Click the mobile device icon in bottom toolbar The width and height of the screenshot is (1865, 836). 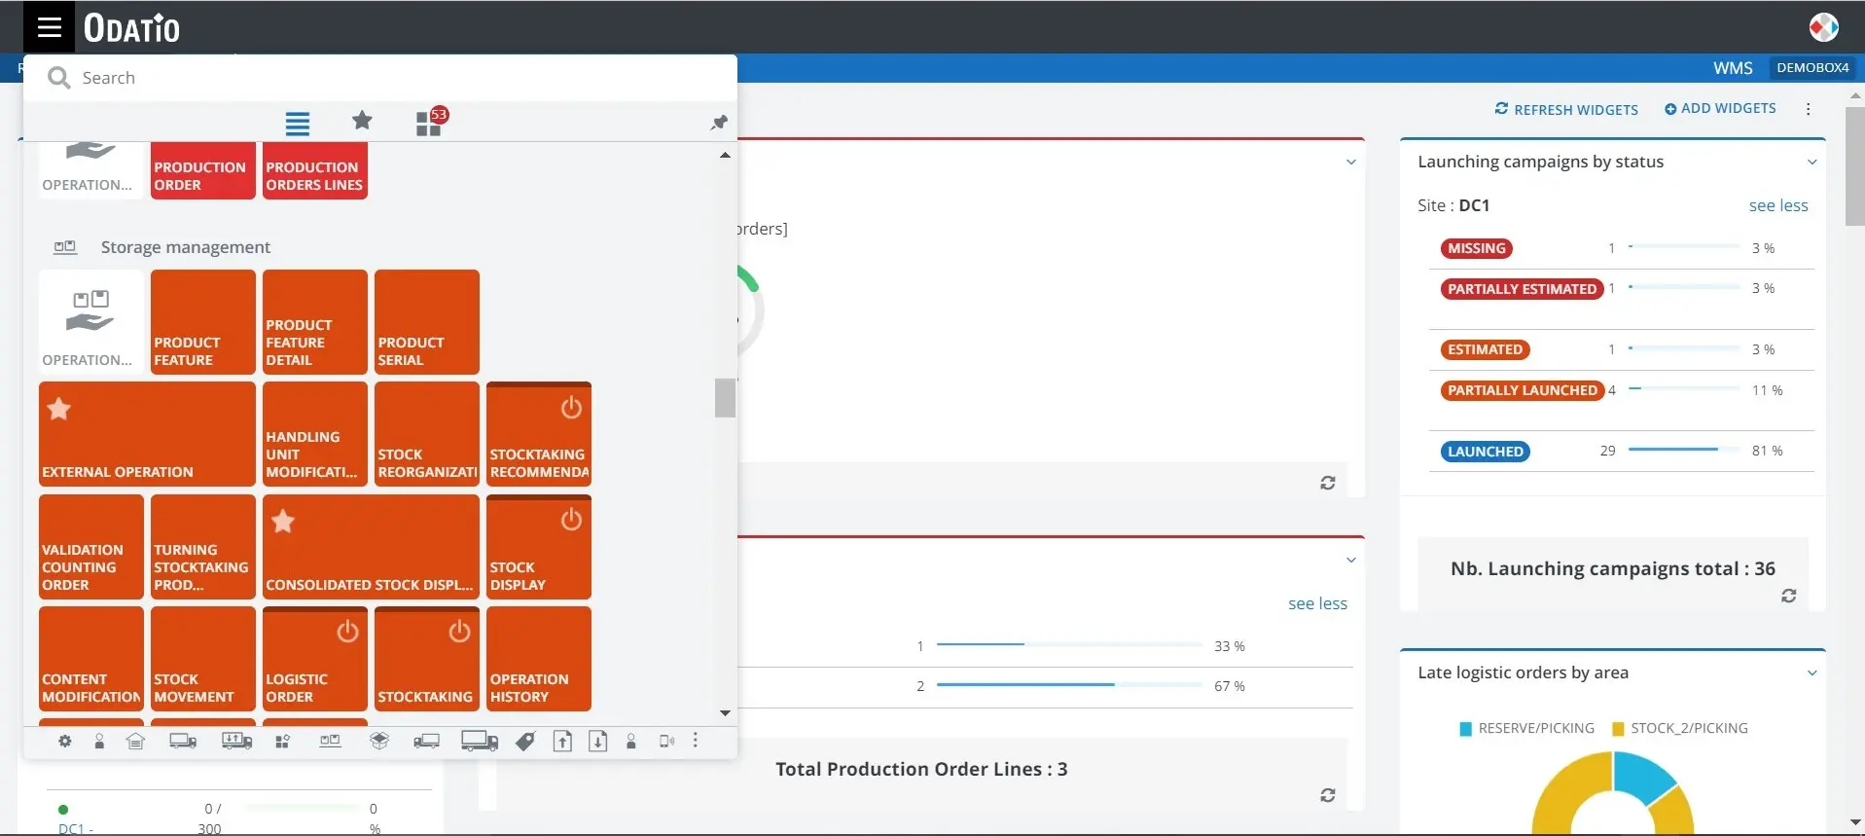click(666, 742)
